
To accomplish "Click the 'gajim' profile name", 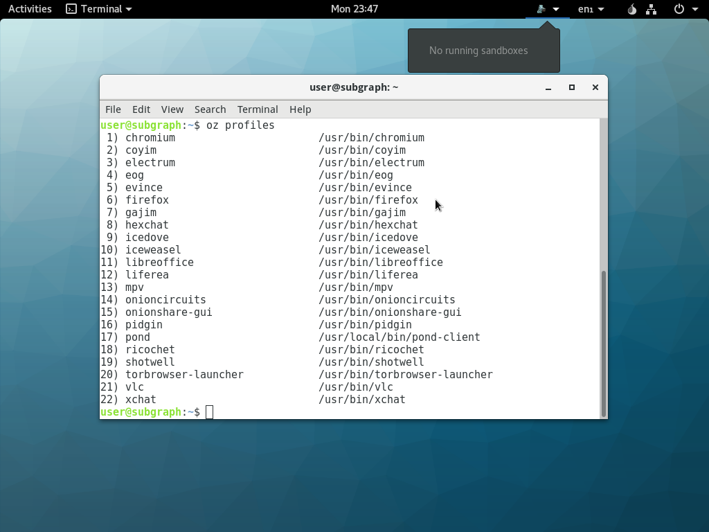I will point(141,213).
